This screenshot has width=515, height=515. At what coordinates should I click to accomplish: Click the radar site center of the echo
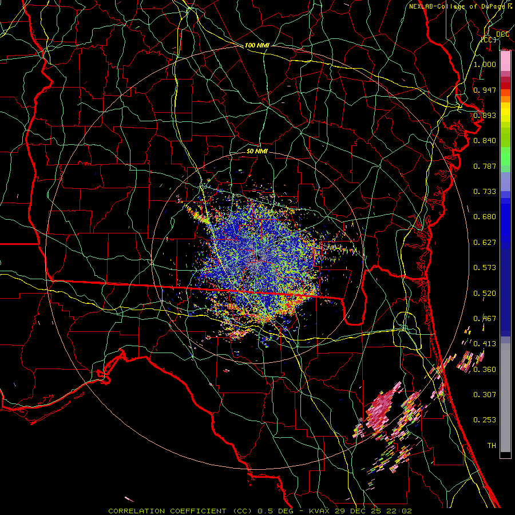click(258, 258)
